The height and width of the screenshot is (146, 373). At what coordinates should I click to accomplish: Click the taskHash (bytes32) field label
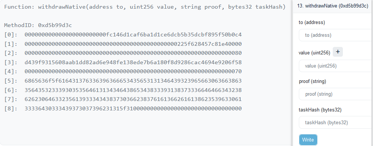(320, 110)
